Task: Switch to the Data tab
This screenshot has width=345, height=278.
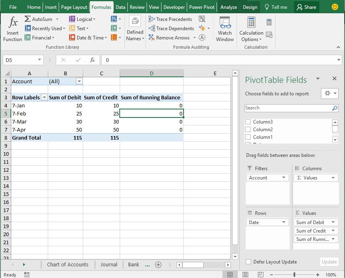Action: [120, 7]
